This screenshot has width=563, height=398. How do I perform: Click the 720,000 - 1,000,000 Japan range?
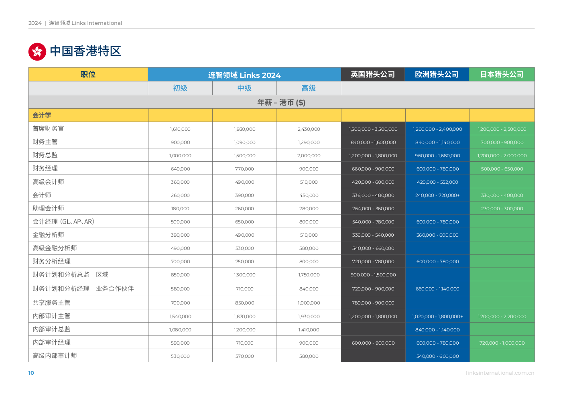click(502, 343)
